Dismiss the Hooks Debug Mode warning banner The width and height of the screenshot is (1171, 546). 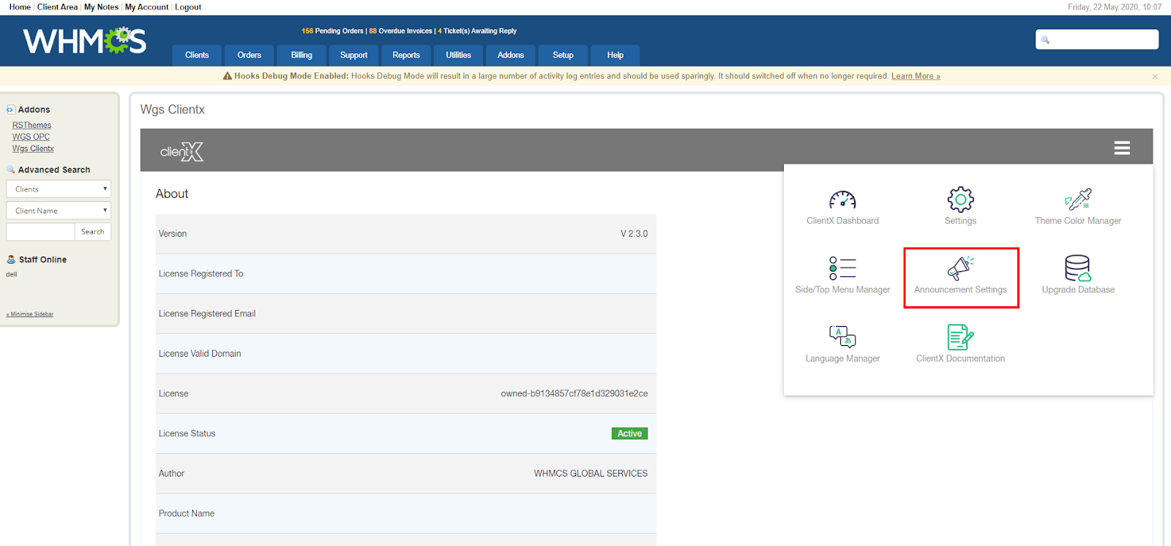coord(1155,77)
